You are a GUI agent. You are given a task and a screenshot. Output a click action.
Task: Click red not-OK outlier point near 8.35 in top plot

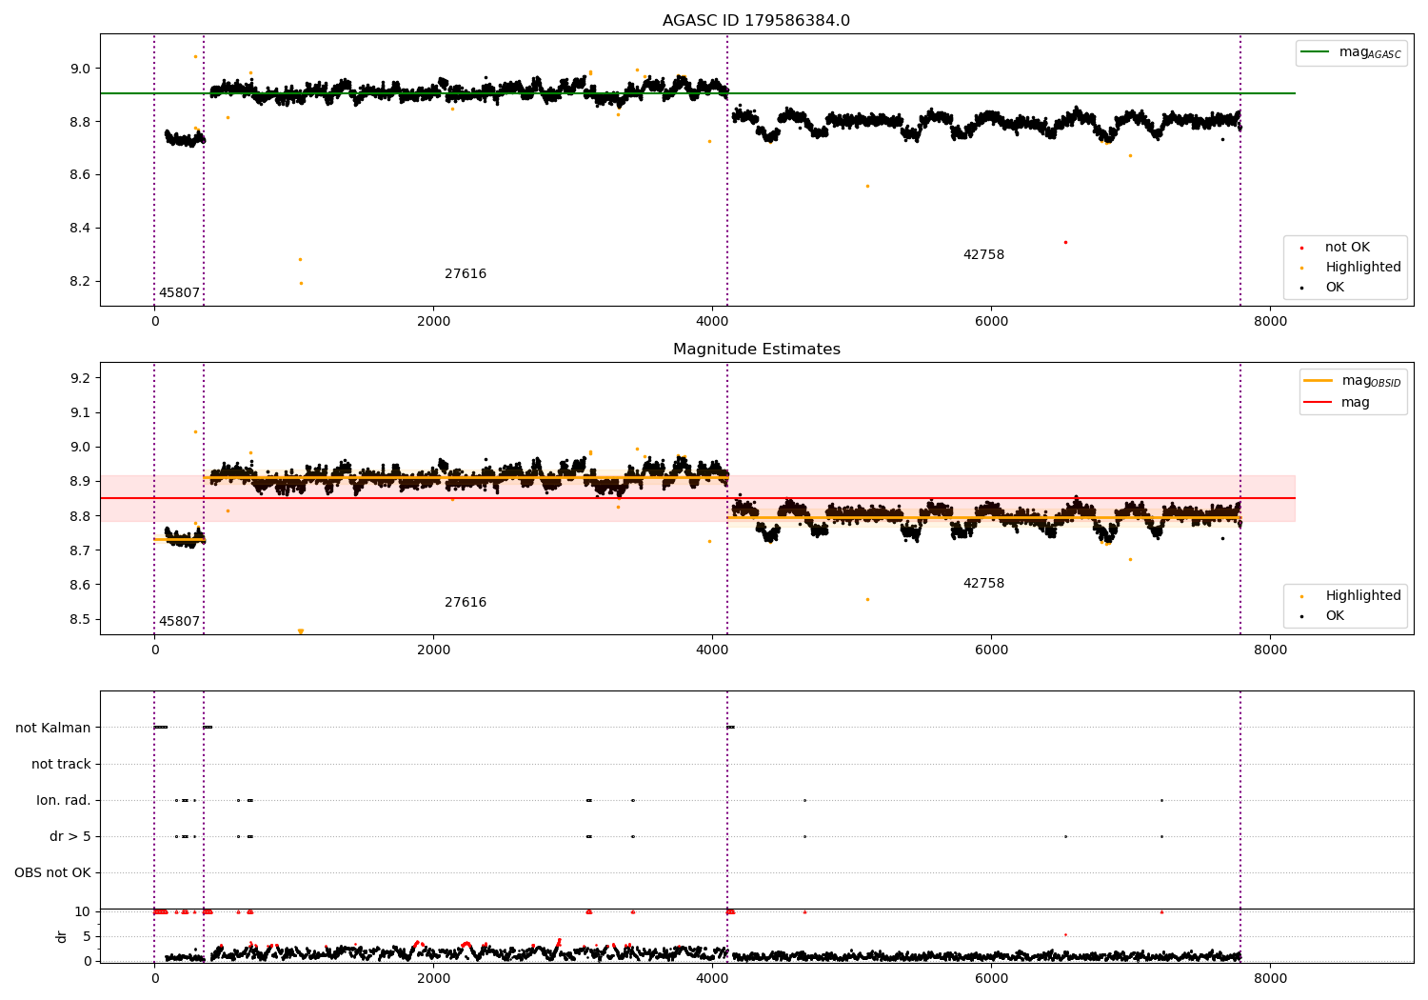click(x=1065, y=242)
